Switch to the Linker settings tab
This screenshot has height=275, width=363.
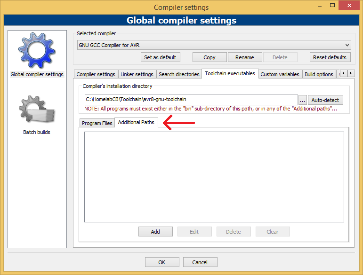(x=137, y=74)
